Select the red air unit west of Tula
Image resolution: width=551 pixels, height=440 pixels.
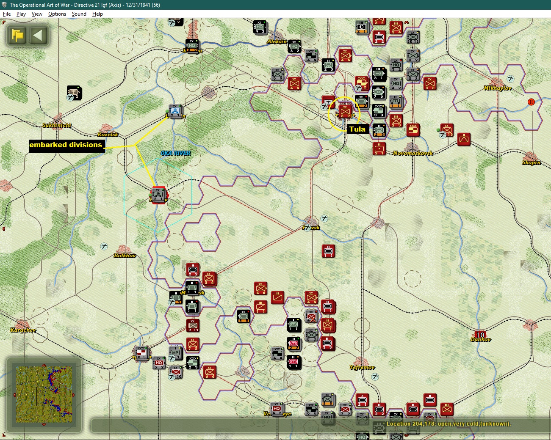(328, 103)
